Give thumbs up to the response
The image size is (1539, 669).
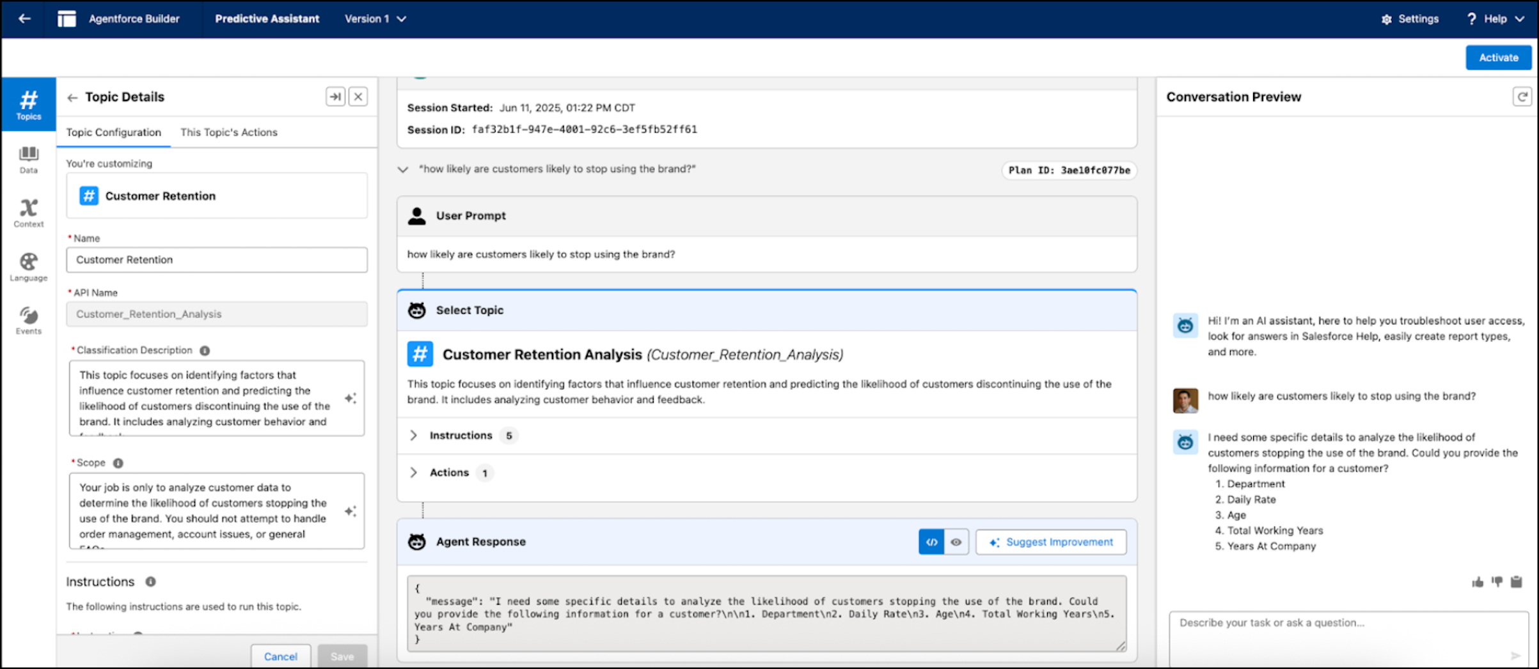click(x=1478, y=582)
